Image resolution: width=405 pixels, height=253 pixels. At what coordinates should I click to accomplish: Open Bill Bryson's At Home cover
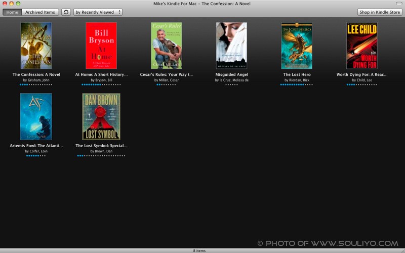click(101, 46)
